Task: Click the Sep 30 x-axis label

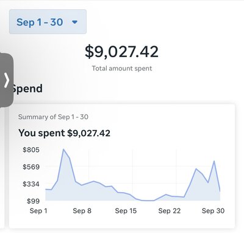Action: coord(213,211)
